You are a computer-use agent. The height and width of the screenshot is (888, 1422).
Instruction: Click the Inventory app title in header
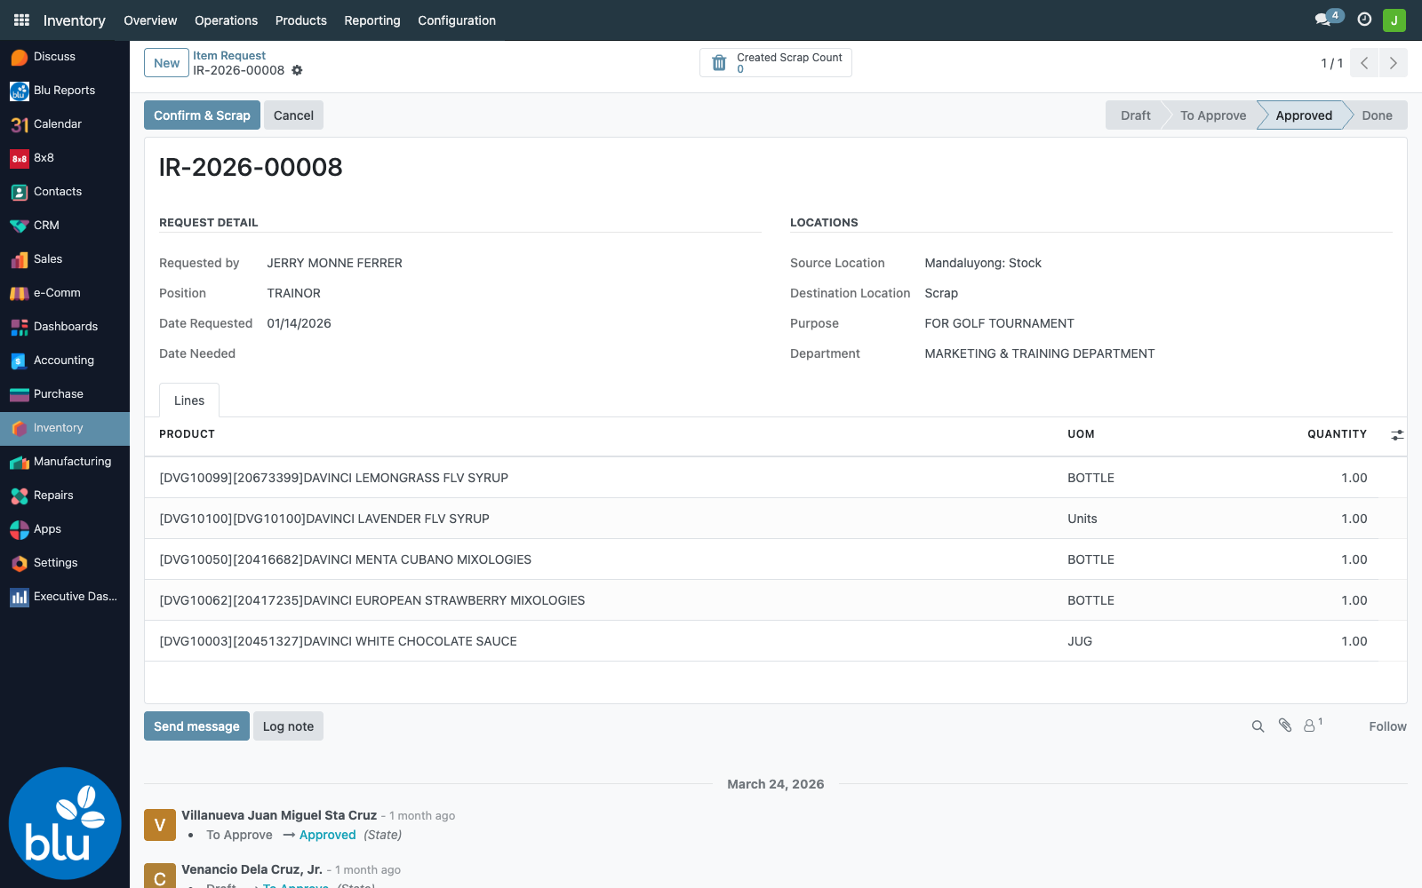(75, 20)
